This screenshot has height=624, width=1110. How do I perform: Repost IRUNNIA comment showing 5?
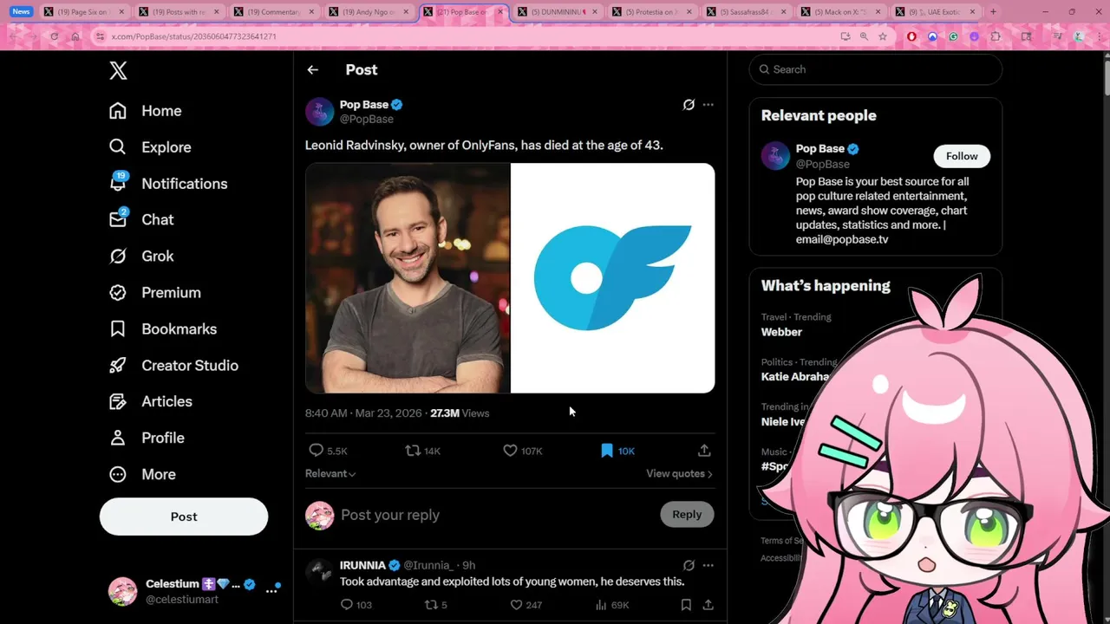pyautogui.click(x=430, y=605)
